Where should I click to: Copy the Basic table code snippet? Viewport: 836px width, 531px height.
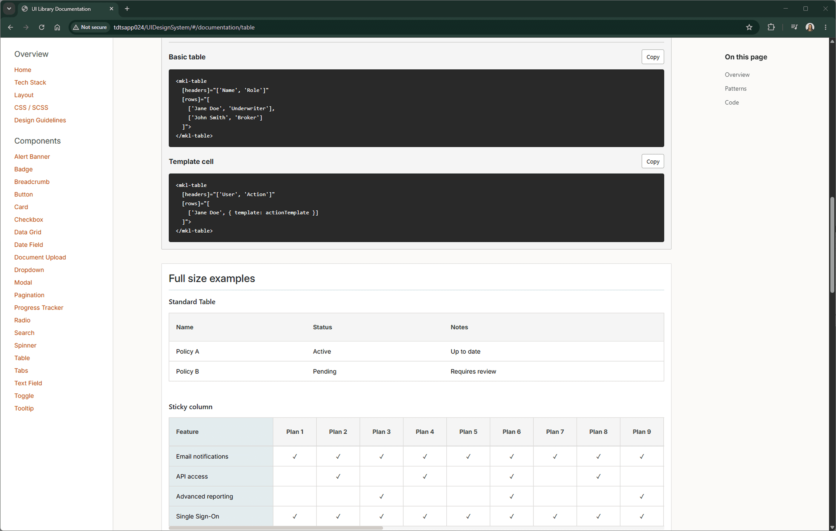click(x=653, y=57)
